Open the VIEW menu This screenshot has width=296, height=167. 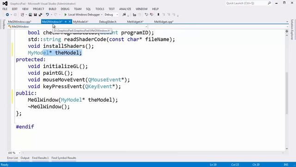[x=25, y=9]
